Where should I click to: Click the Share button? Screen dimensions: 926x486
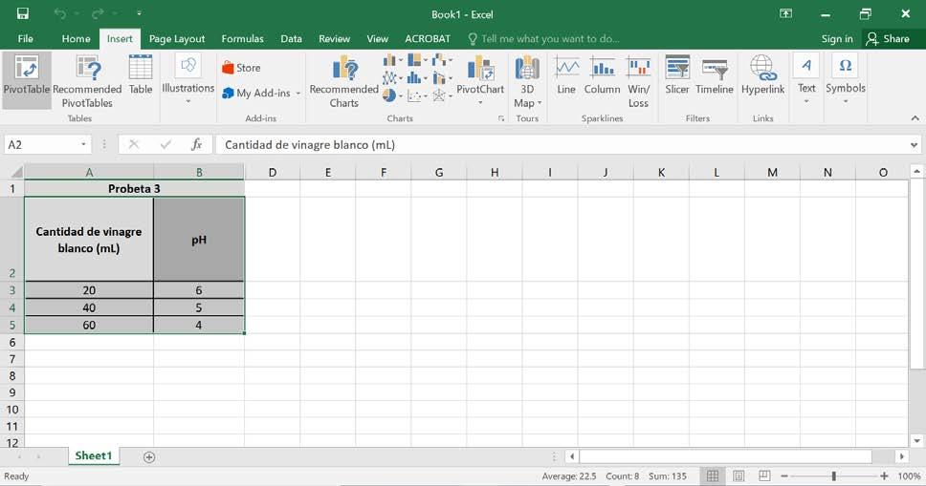888,39
